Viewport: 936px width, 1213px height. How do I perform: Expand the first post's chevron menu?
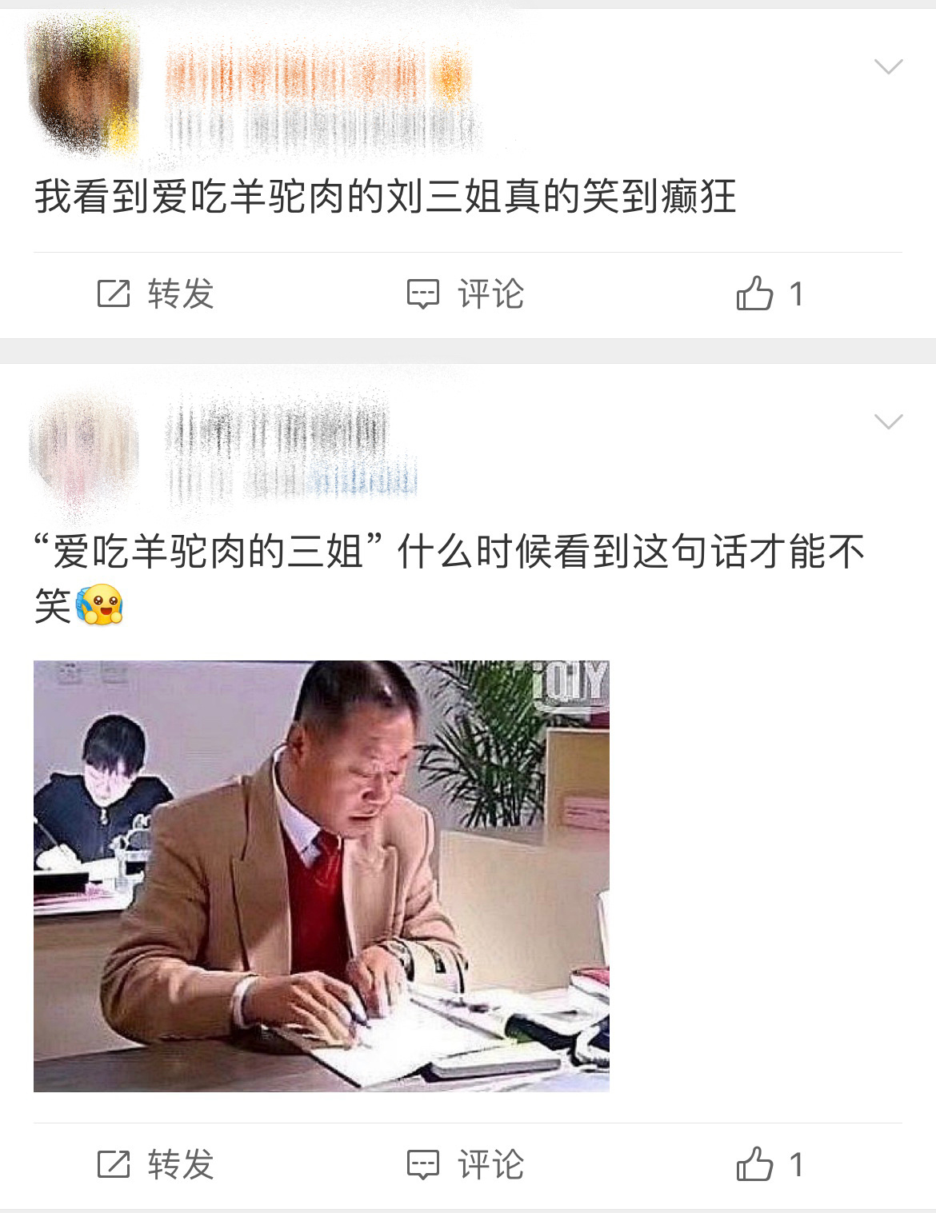pyautogui.click(x=889, y=66)
